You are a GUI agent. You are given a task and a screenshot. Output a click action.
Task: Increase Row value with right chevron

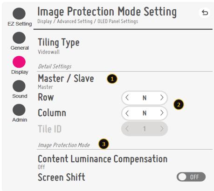[x=162, y=98]
